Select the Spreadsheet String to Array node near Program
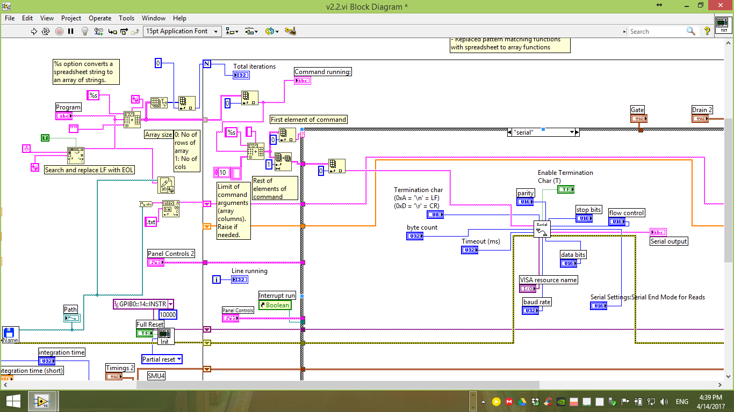Screen dimensions: 734x412 (x=132, y=119)
